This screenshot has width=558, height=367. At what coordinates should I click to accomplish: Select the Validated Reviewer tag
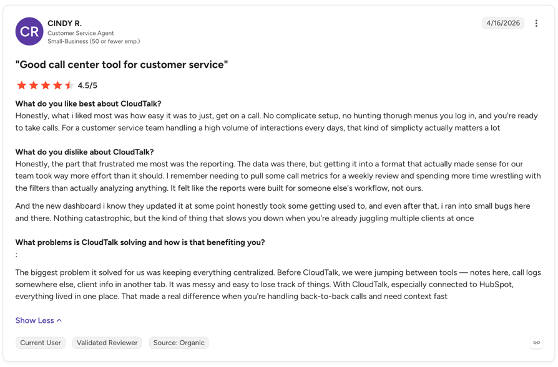(x=107, y=343)
